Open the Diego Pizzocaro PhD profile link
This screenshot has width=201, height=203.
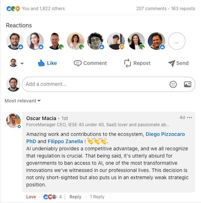coord(165,134)
